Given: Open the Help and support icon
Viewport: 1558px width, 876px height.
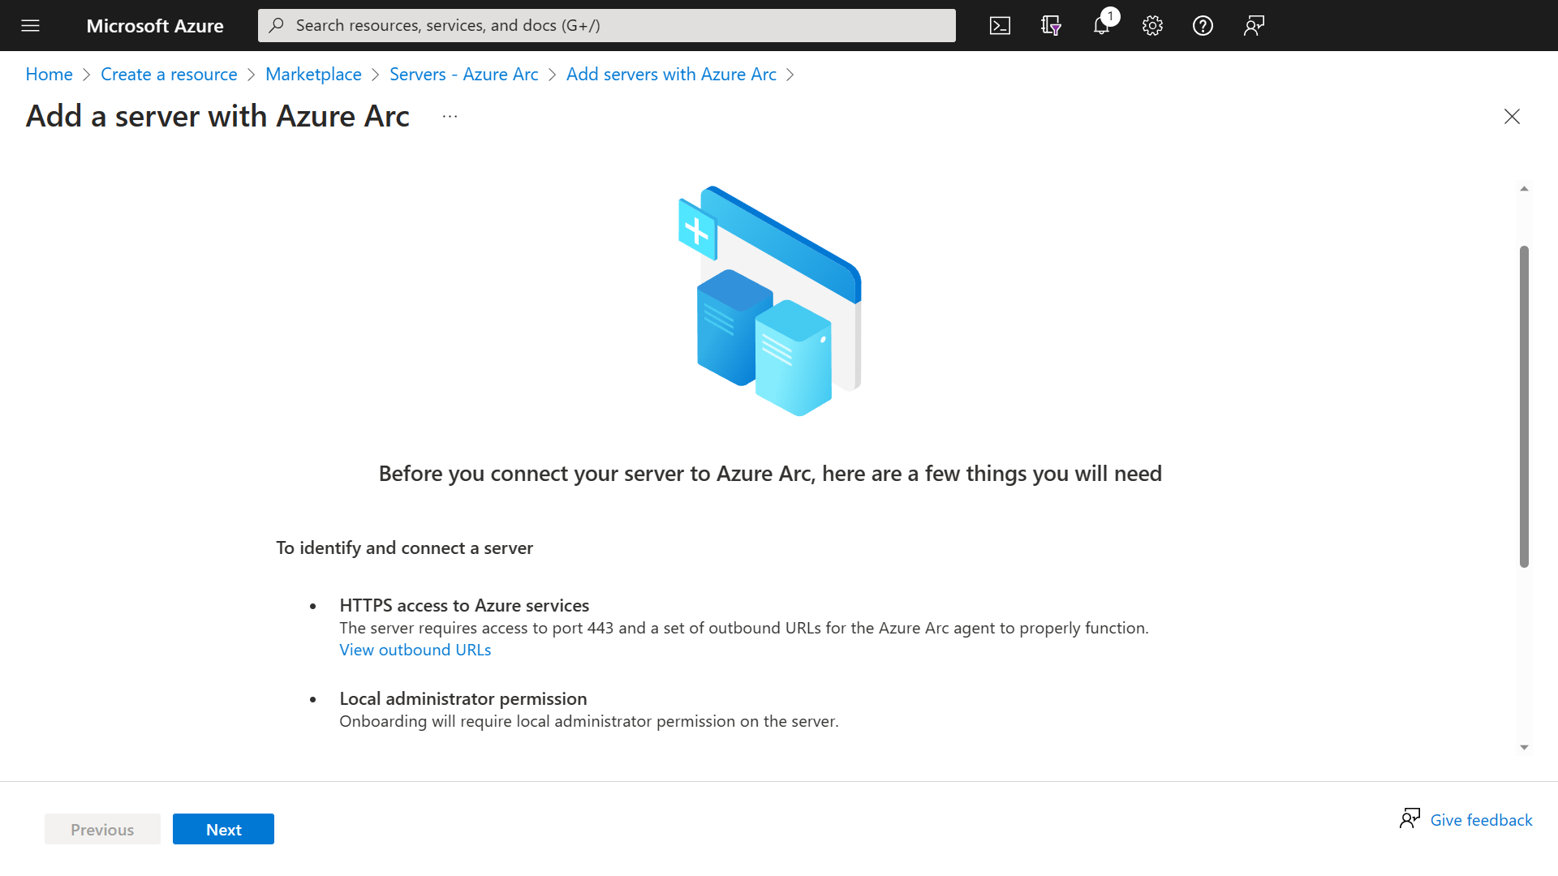Looking at the screenshot, I should click(1202, 24).
